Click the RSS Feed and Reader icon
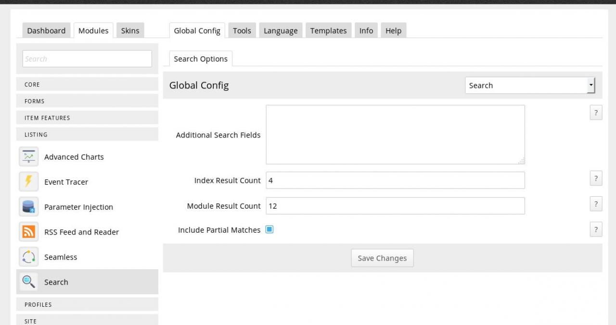The height and width of the screenshot is (325, 616). [x=28, y=232]
